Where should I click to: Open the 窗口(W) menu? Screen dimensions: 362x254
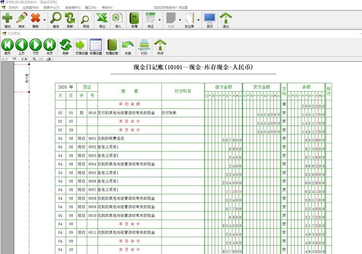click(x=91, y=8)
